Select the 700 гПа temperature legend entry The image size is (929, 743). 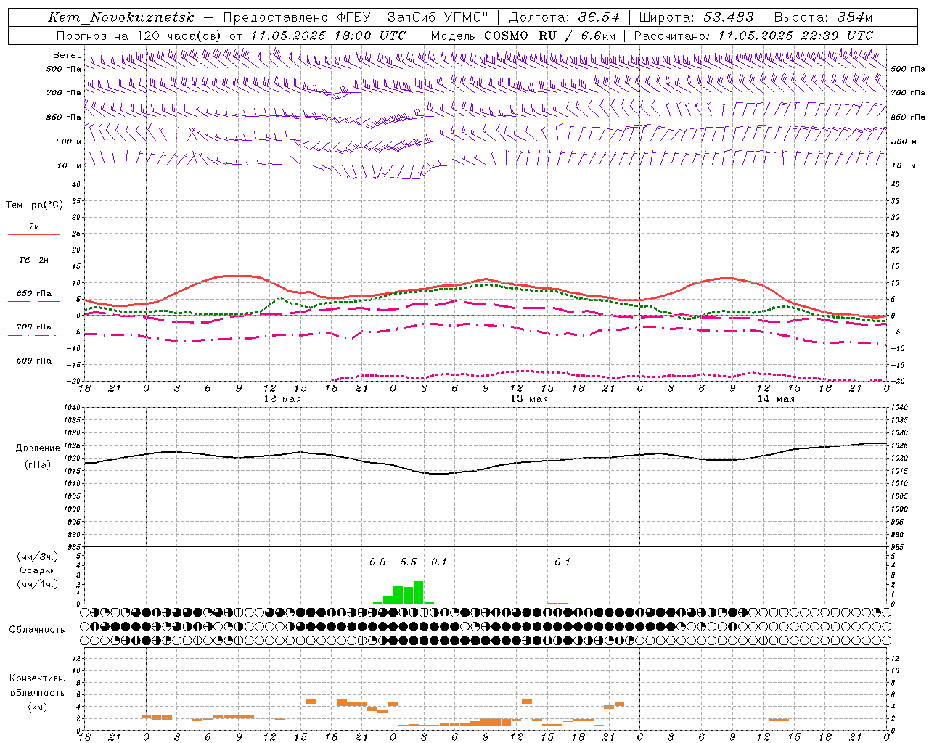click(34, 327)
